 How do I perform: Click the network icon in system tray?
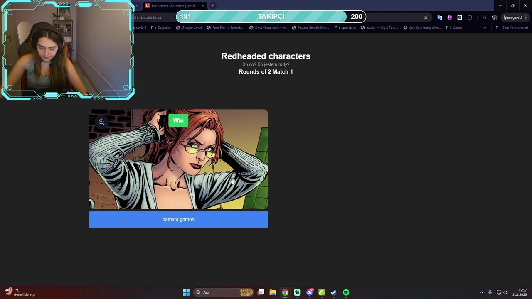coord(499,292)
